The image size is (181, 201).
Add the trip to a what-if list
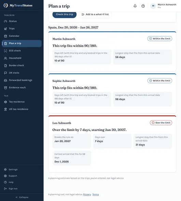click(x=95, y=14)
